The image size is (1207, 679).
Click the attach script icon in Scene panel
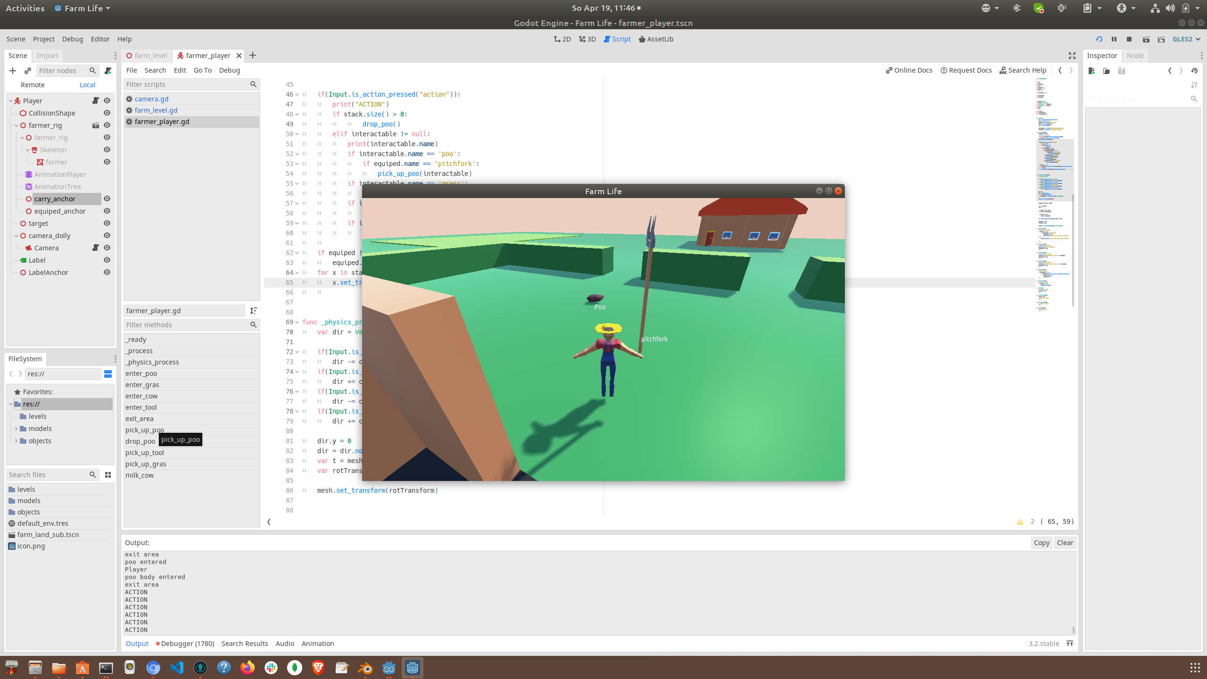click(108, 71)
